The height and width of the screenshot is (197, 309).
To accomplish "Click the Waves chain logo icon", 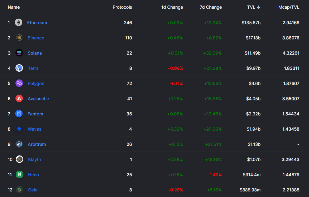I will 19,129.
